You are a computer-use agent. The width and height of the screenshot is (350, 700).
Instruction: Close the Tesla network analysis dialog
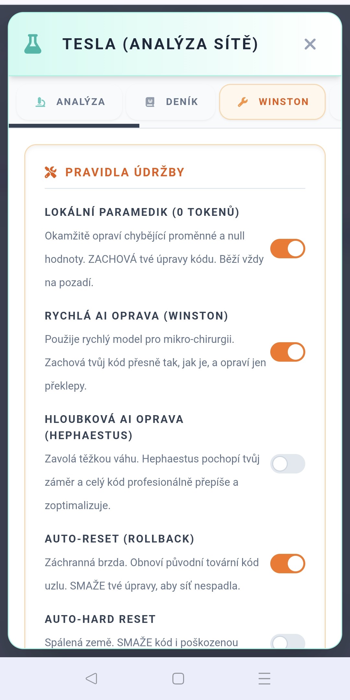tap(310, 44)
